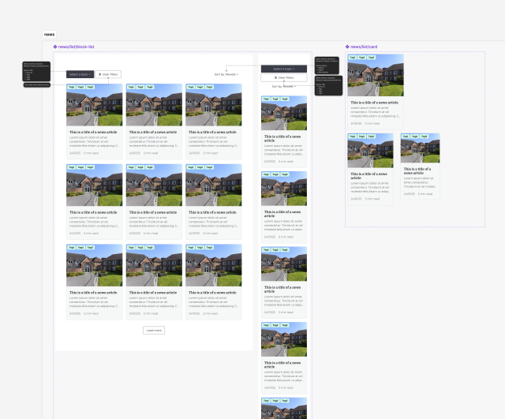
Task: Open the desktop Select a topic dropdown
Action: (80, 74)
